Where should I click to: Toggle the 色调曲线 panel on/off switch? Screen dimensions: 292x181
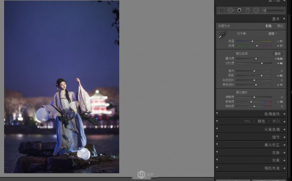click(217, 114)
